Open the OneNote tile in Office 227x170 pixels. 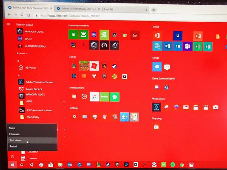pos(188,46)
